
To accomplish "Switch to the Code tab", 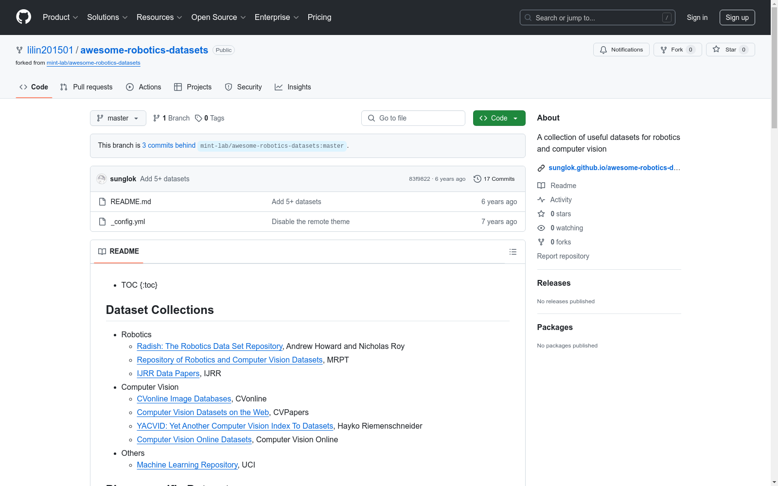I will point(34,87).
